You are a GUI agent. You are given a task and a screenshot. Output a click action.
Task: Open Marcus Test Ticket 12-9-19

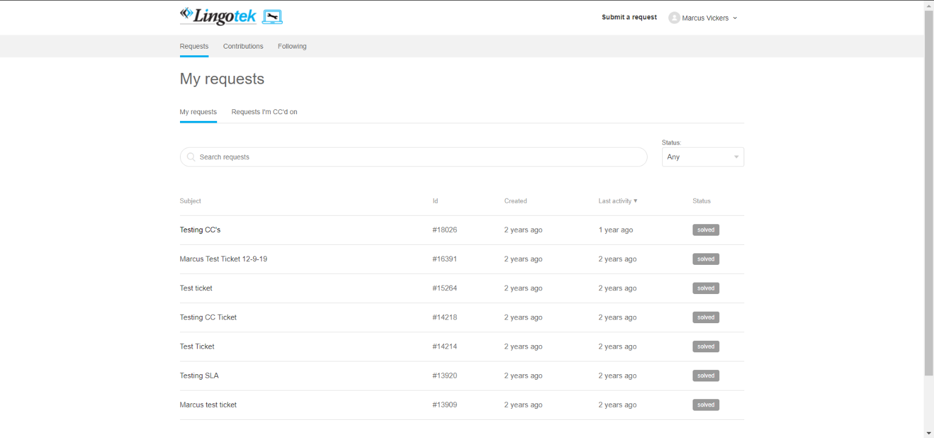223,259
